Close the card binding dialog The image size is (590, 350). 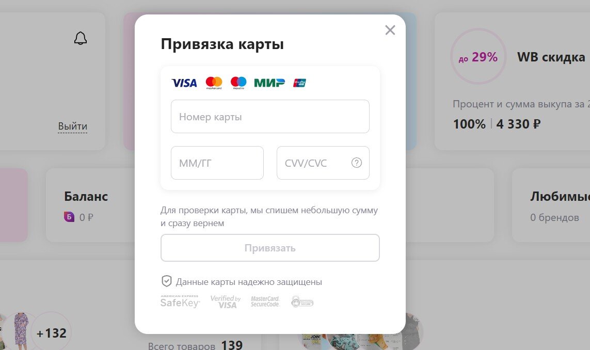(x=390, y=30)
